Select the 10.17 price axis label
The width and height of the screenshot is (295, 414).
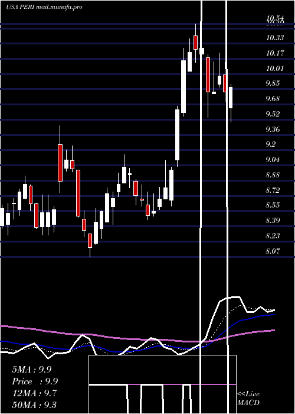point(275,53)
